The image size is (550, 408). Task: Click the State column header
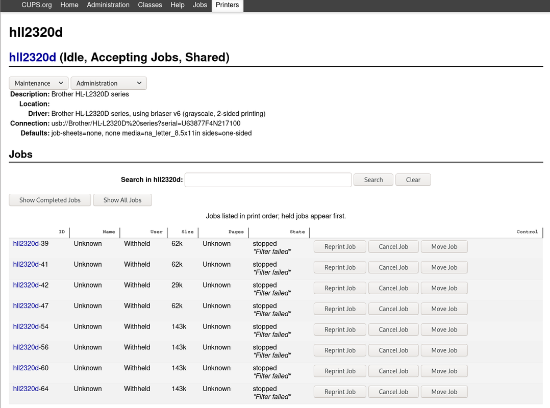coord(297,232)
